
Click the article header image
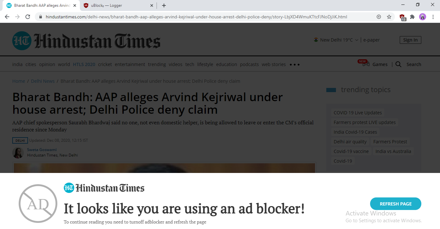[164, 168]
